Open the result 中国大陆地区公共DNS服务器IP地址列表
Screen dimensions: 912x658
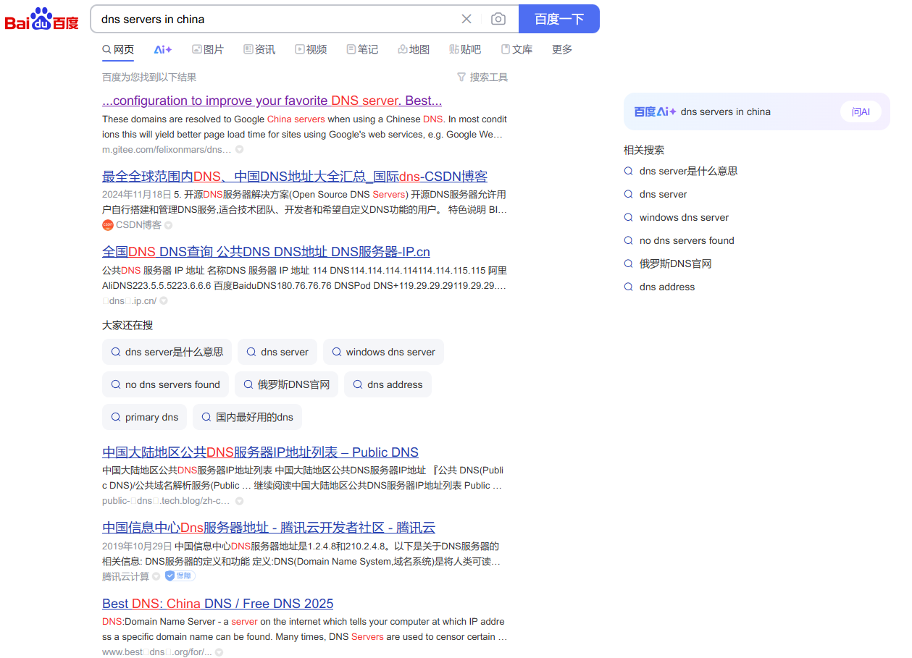coord(260,452)
